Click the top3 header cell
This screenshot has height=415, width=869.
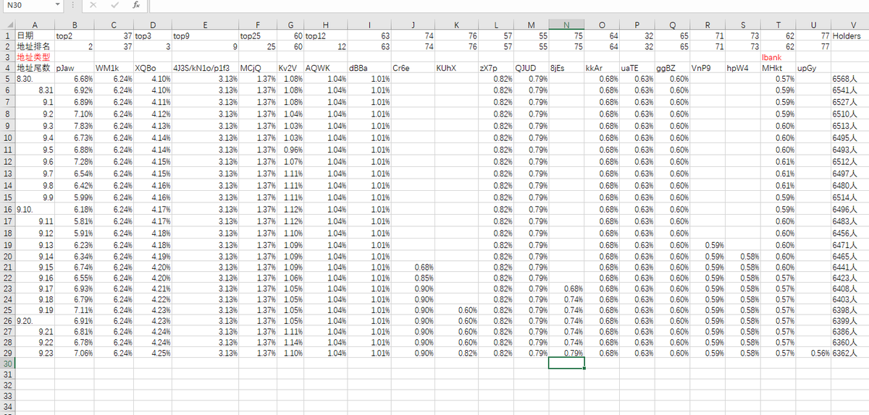(x=152, y=35)
